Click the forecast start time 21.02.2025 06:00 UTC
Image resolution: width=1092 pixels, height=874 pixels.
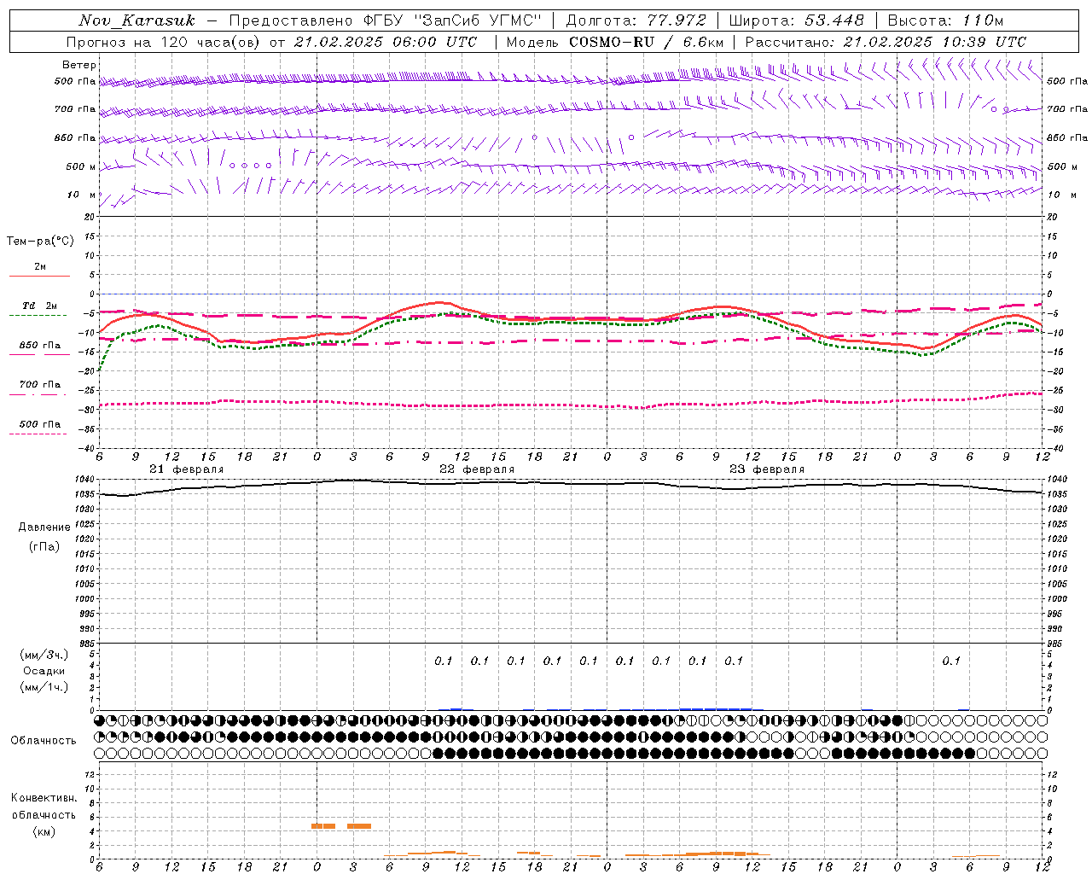click(386, 42)
